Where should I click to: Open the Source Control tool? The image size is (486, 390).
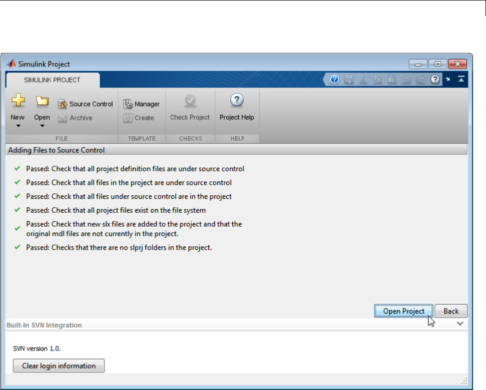click(85, 104)
